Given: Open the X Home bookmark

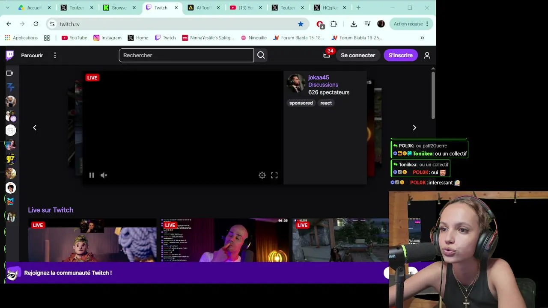Looking at the screenshot, I should 138,38.
